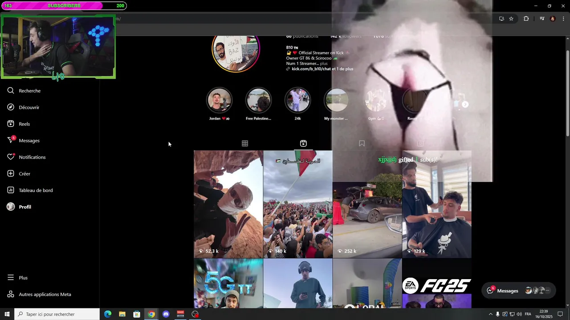Image resolution: width=570 pixels, height=320 pixels.
Task: Open the 24k story highlight
Action: [x=297, y=100]
